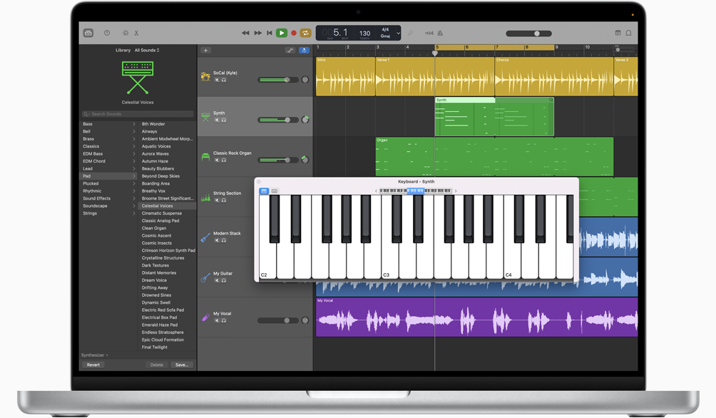Adjust the My Vocal track volume slider
This screenshot has width=716, height=418.
(x=278, y=321)
